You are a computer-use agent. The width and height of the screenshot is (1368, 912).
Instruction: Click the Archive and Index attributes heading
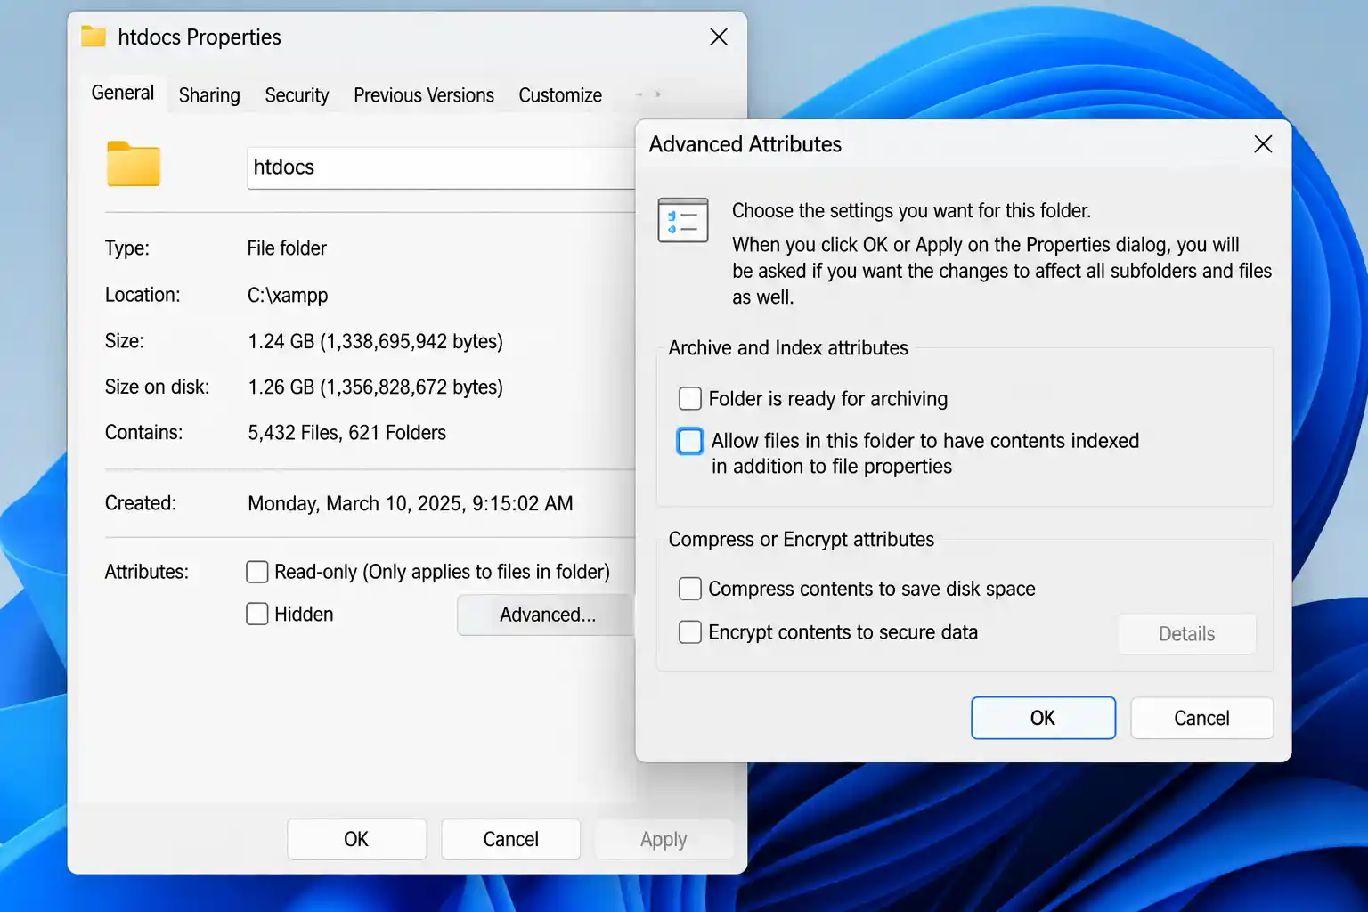pos(788,348)
